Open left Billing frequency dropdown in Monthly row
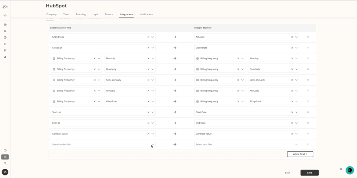This screenshot has height=178, width=357. (99, 58)
